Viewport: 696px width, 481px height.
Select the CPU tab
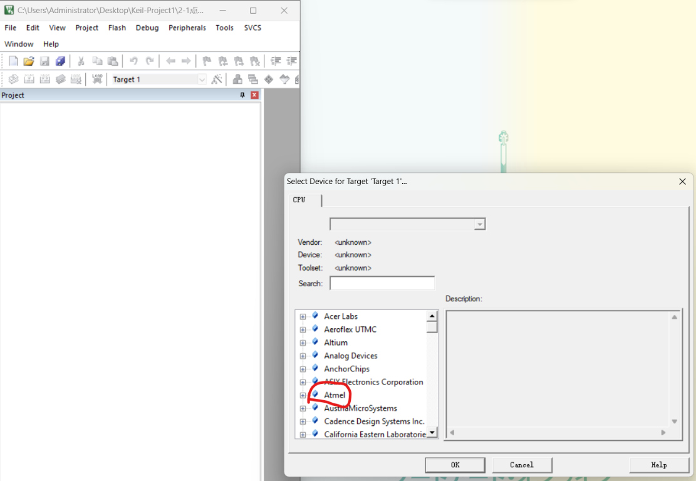[x=299, y=200]
